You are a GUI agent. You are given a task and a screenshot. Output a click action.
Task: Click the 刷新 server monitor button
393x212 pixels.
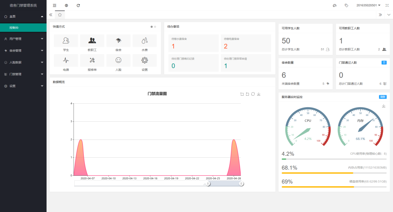pos(383,97)
